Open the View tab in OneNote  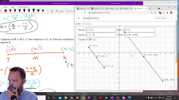point(6,7)
